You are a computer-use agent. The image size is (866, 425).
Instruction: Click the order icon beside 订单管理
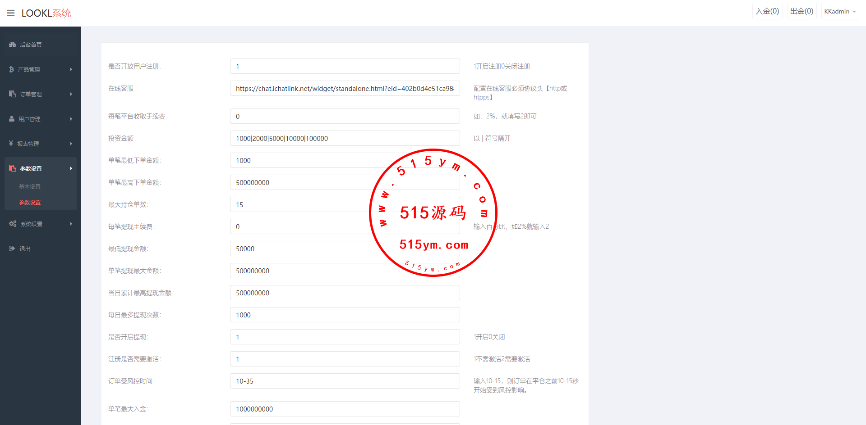pyautogui.click(x=13, y=94)
